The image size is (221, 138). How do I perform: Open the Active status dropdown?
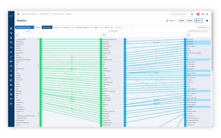coord(171,21)
